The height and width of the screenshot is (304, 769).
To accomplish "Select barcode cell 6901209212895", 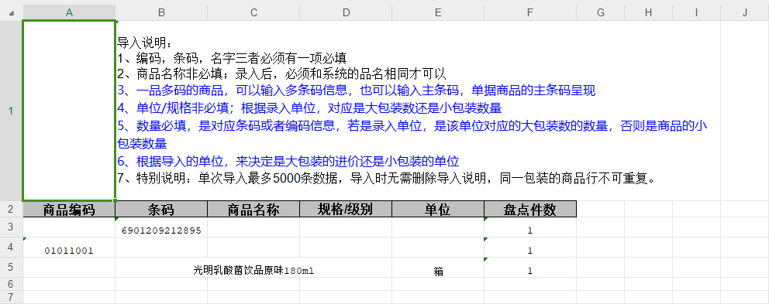I will point(161,227).
